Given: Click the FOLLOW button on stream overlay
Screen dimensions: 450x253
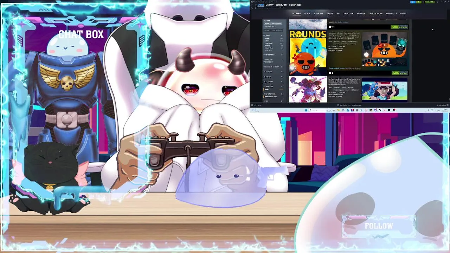Looking at the screenshot, I should 379,226.
